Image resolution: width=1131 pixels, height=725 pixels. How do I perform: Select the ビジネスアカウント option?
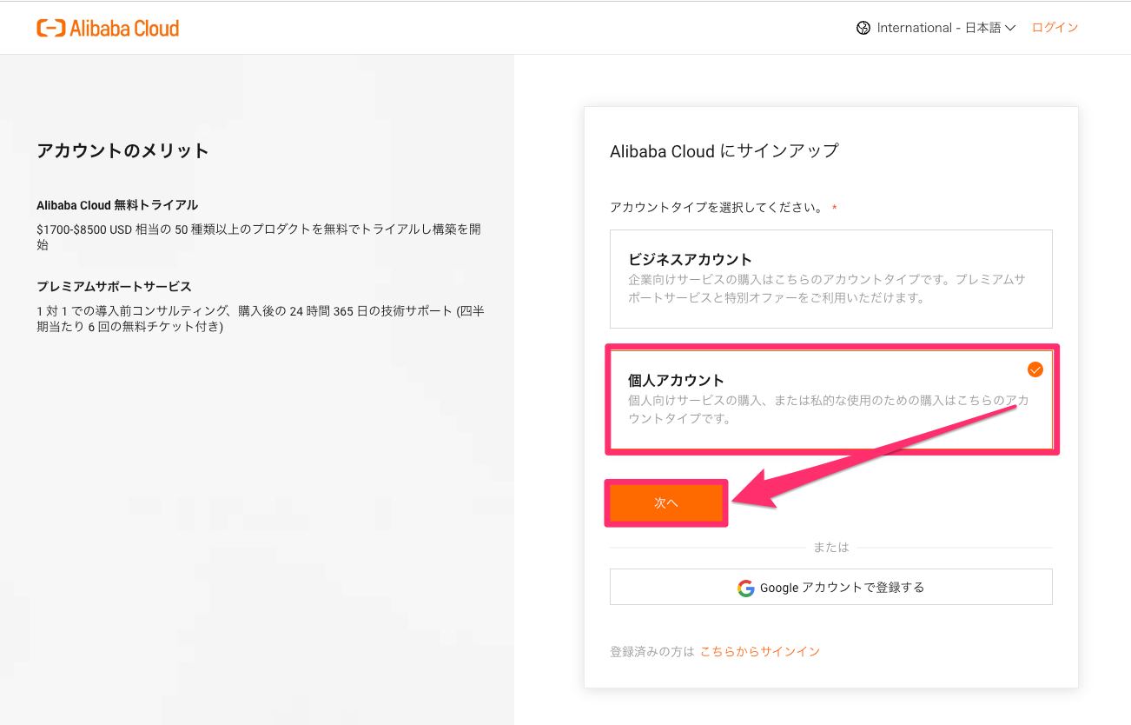point(831,279)
